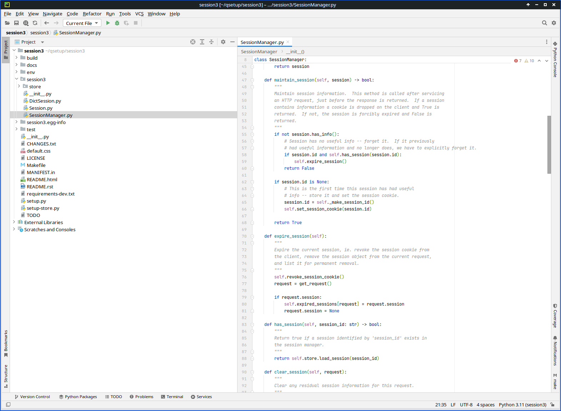
Task: Toggle the Structure tool window
Action: [6, 376]
